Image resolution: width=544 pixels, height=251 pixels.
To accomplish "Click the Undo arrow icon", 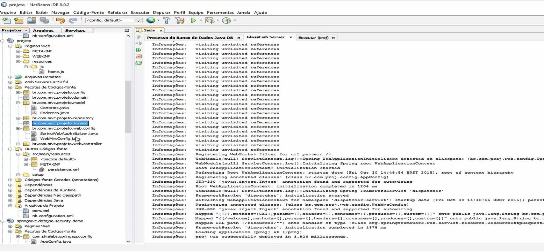I will pyautogui.click(x=60, y=21).
